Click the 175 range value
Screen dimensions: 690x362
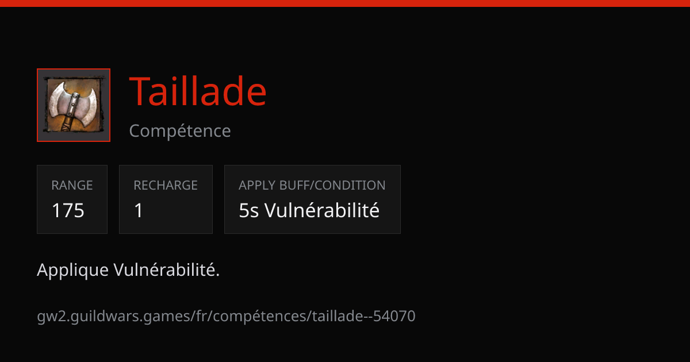[x=68, y=210]
